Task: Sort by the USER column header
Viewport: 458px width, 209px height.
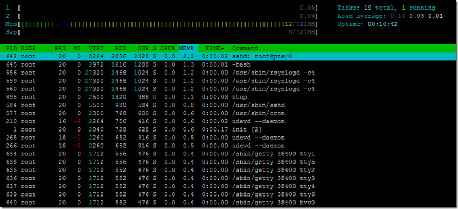Action: pyautogui.click(x=28, y=48)
